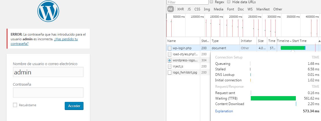Select the XHR filter tab
The width and height of the screenshot is (321, 121).
coord(180,9)
